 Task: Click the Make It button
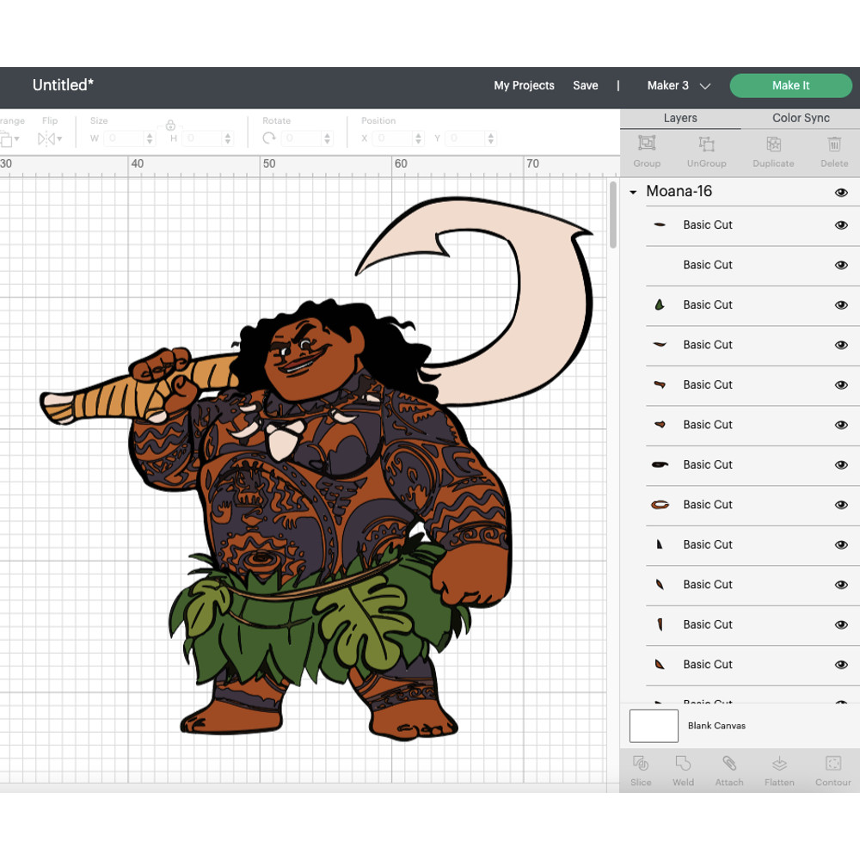point(790,85)
